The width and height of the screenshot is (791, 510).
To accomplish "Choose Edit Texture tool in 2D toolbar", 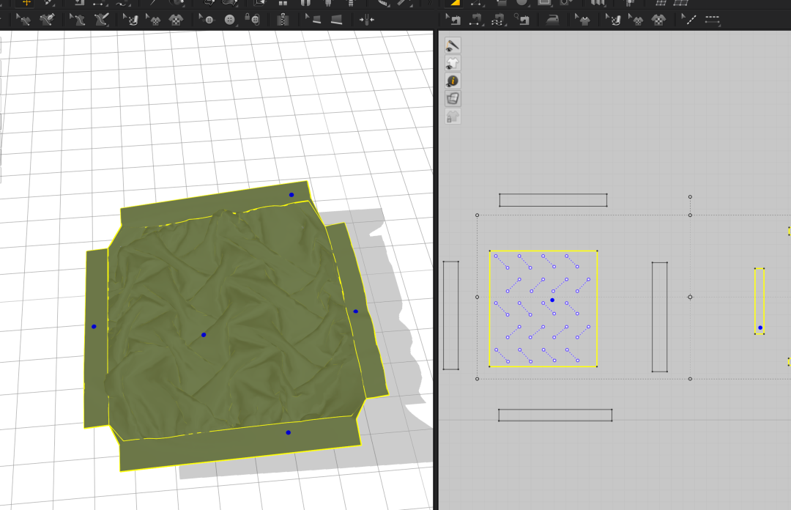I will (613, 20).
